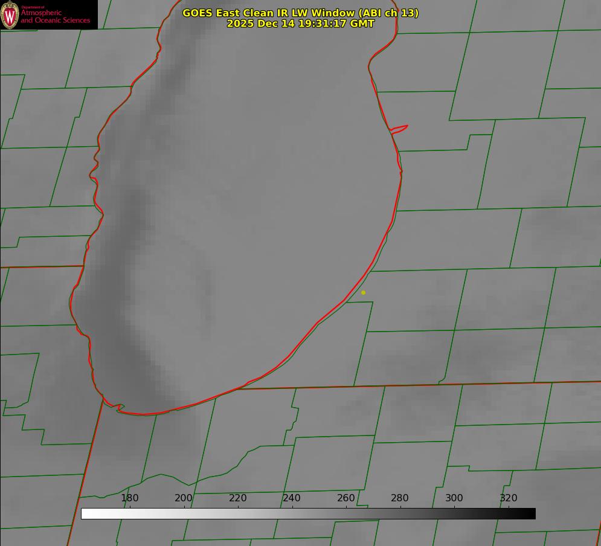Select the GOES East Clean IR title text
Image resolution: width=601 pixels, height=546 pixels.
300,13
